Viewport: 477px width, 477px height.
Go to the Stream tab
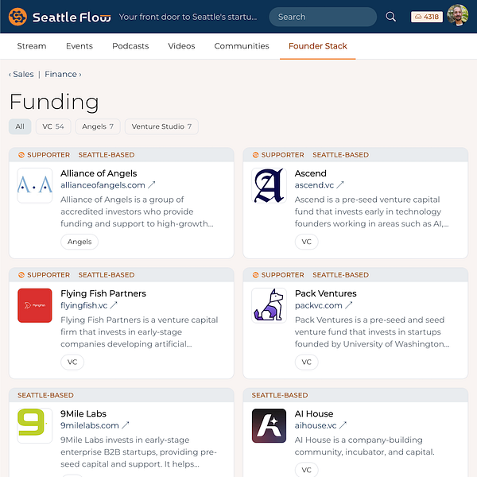(x=32, y=46)
